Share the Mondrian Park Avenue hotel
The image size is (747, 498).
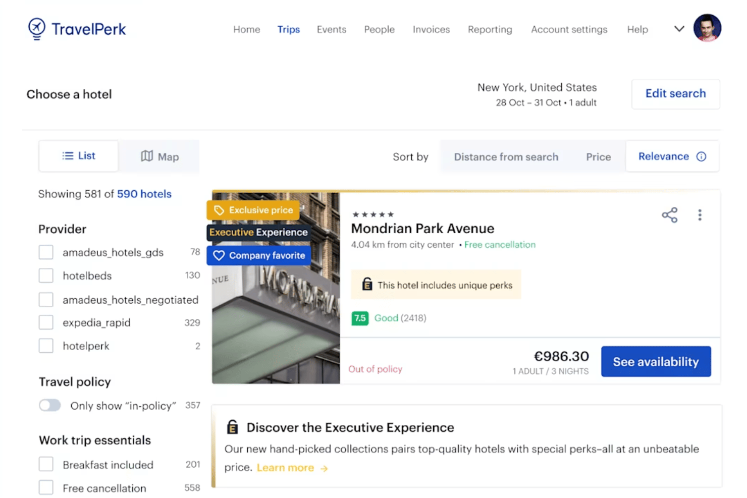[x=670, y=215]
